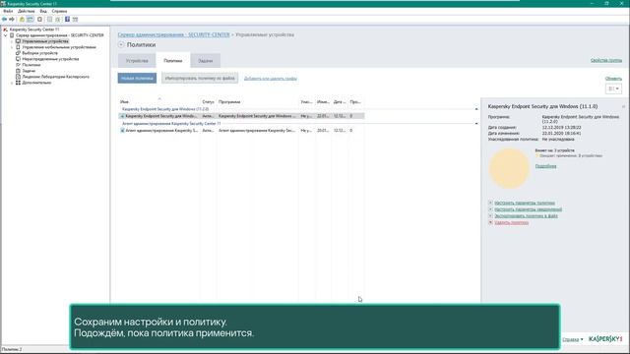Image resolution: width=630 pixels, height=354 pixels.
Task: Click the red delete policy icon
Action: [490, 222]
